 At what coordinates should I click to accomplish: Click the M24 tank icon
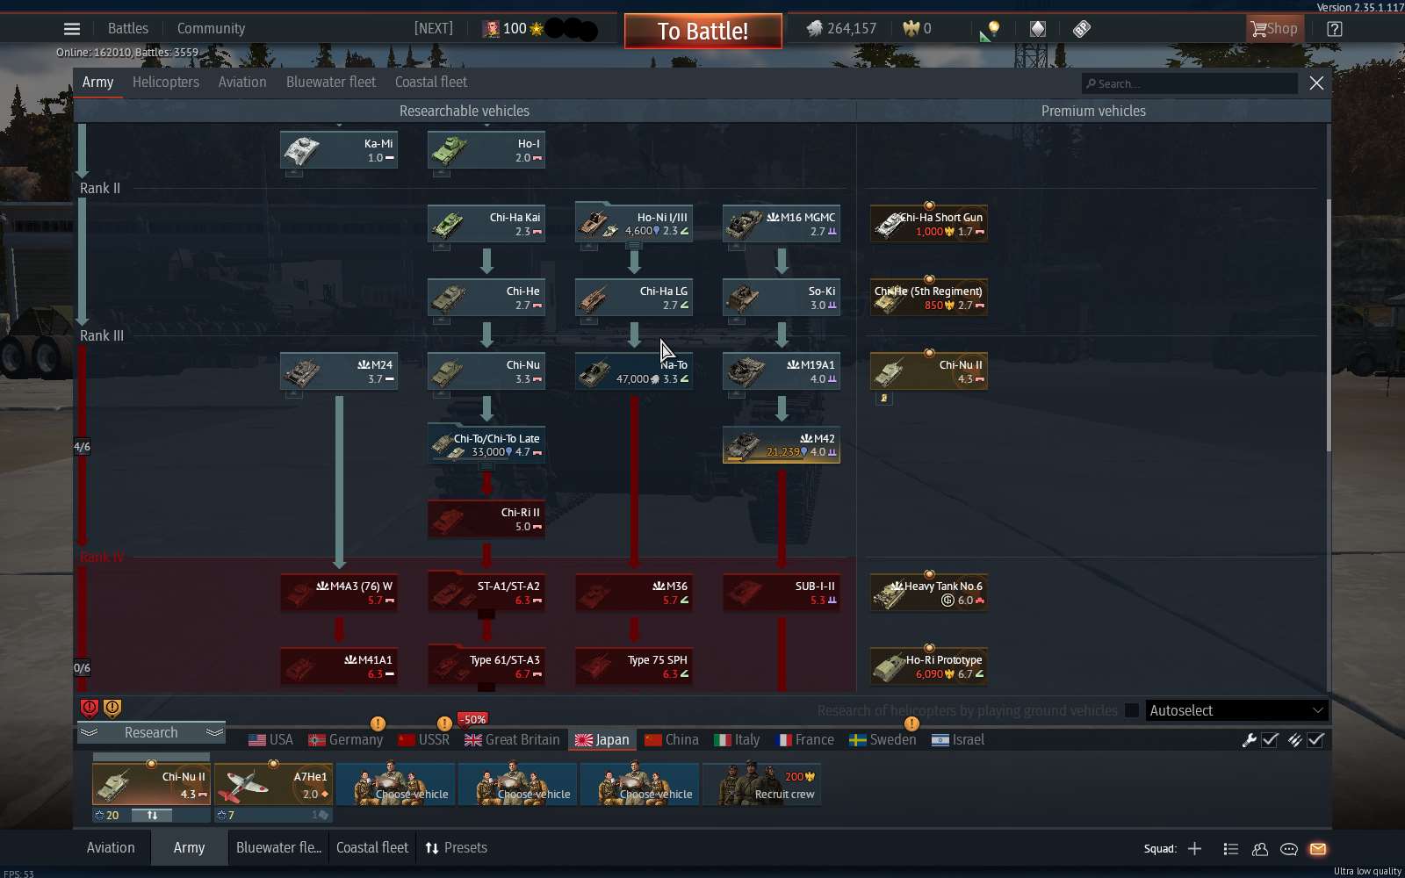(301, 371)
